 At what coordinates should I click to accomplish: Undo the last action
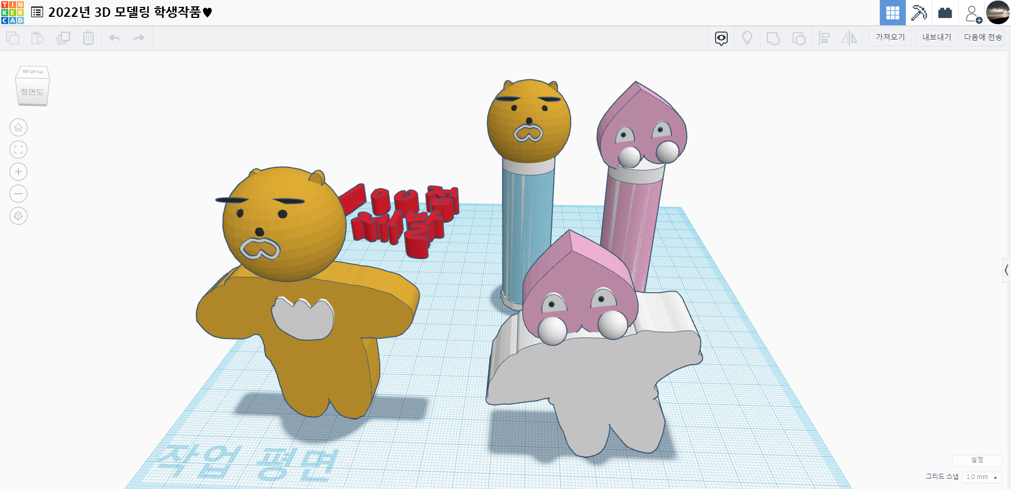click(x=115, y=38)
